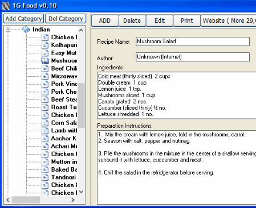Print the current recipe
This screenshot has width=256, height=208.
point(187,20)
